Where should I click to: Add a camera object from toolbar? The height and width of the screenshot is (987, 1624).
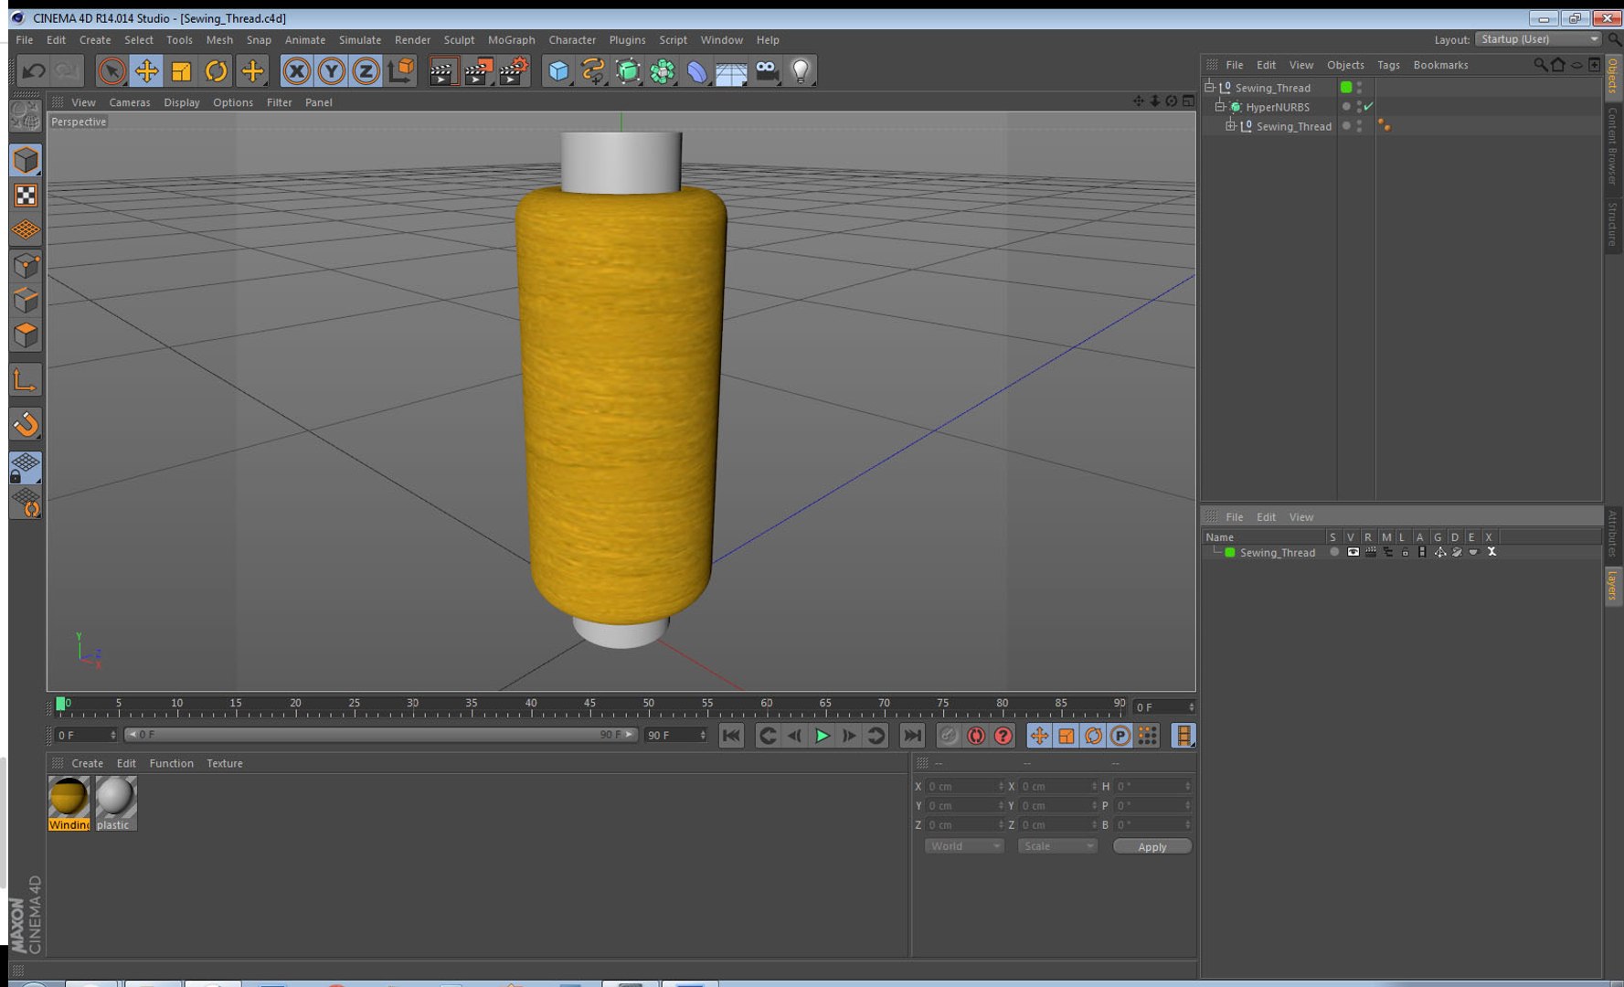[767, 71]
